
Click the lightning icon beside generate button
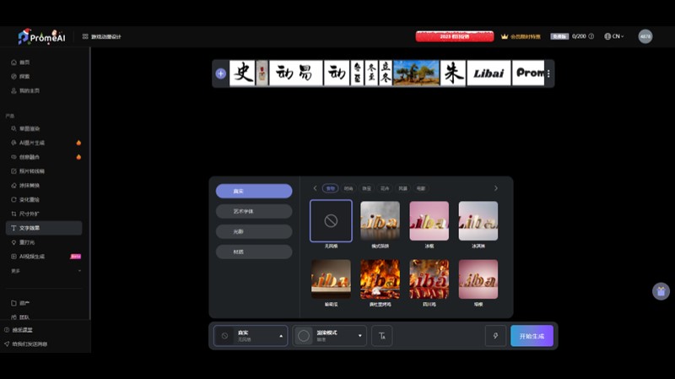pos(495,336)
